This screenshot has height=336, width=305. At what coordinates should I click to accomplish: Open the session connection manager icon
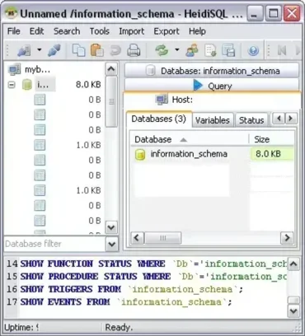click(x=24, y=50)
